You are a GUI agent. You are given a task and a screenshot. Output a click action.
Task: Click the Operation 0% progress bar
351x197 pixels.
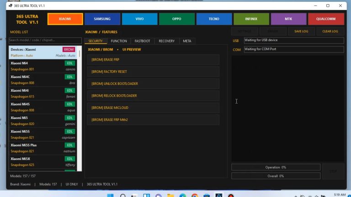[276, 167]
